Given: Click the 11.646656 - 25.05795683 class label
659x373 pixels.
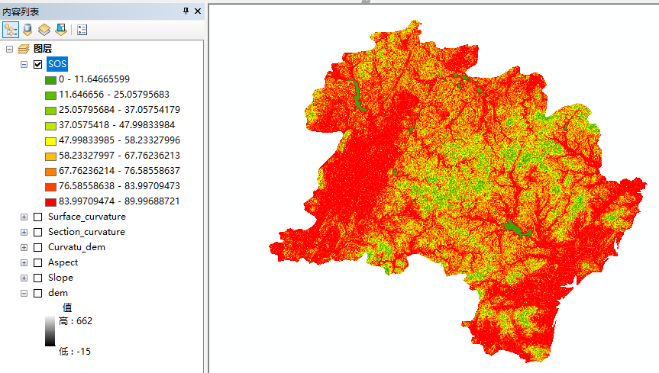Looking at the screenshot, I should [x=114, y=94].
